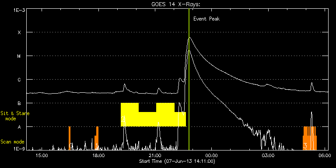
Task: Click the 1E-9 bottom axis value
Action: (x=19, y=149)
